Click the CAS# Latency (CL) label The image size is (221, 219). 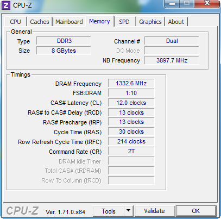(76, 103)
